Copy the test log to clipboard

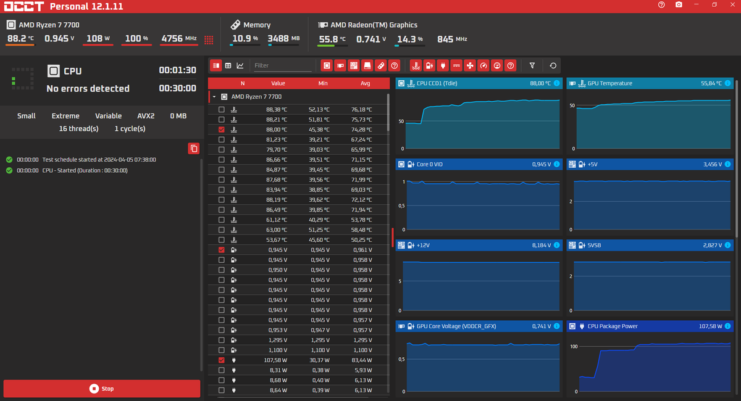pos(194,148)
